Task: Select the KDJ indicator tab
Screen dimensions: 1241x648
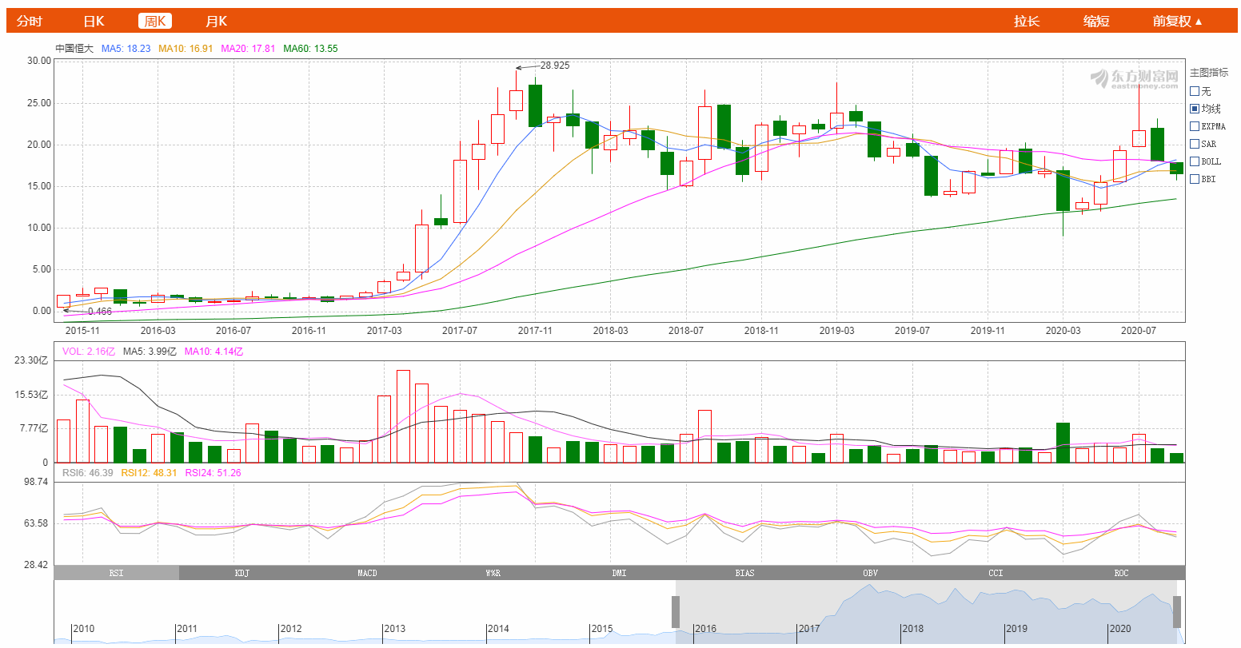Action: (242, 573)
